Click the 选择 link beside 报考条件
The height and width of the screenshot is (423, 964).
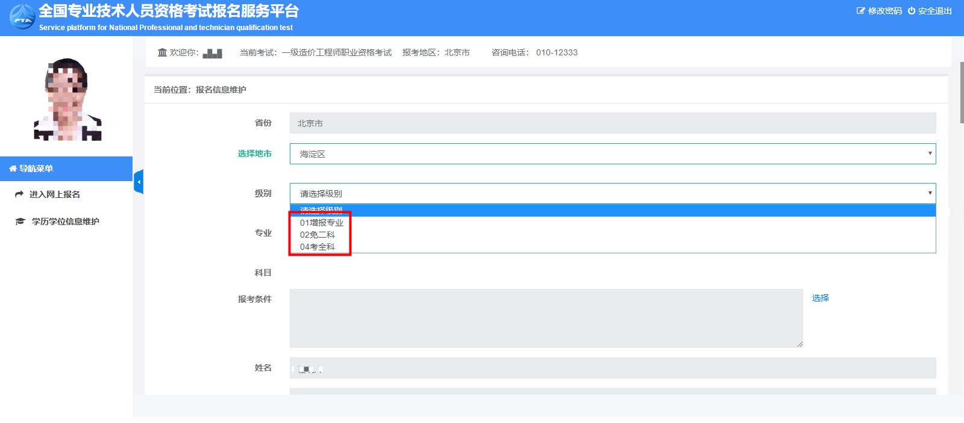point(820,298)
